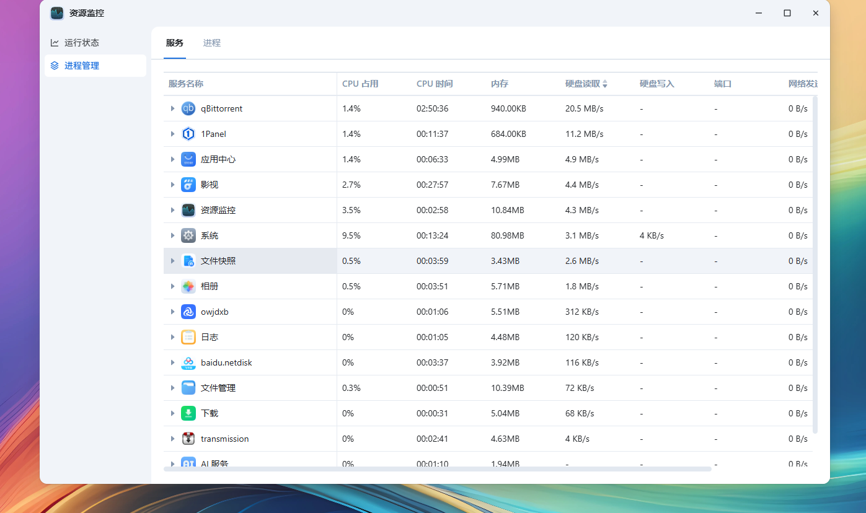
Task: Click the baidu.netdisk service icon
Action: pyautogui.click(x=188, y=362)
